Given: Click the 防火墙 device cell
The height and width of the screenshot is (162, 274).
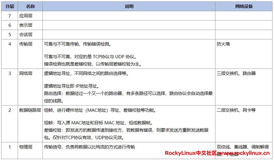Looking at the screenshot, I should click(x=223, y=44).
